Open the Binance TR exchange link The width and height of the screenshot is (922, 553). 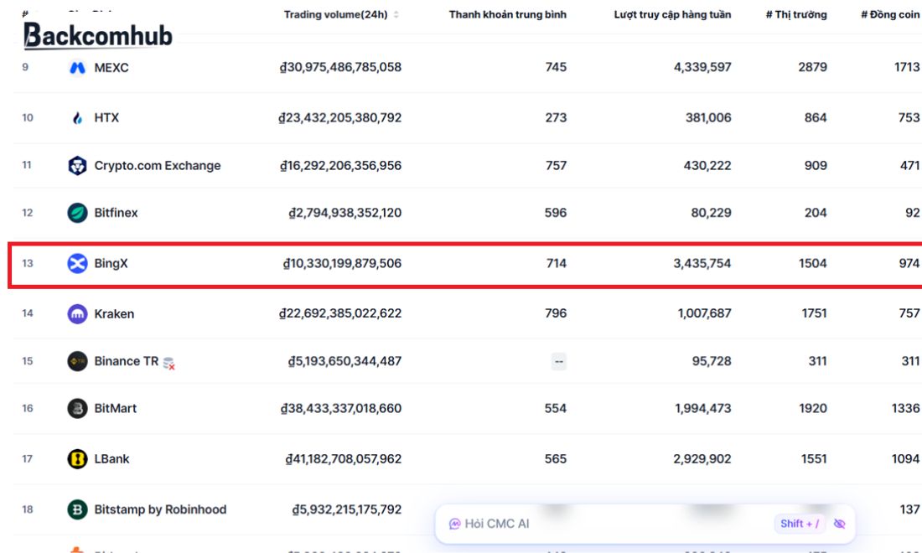click(126, 361)
